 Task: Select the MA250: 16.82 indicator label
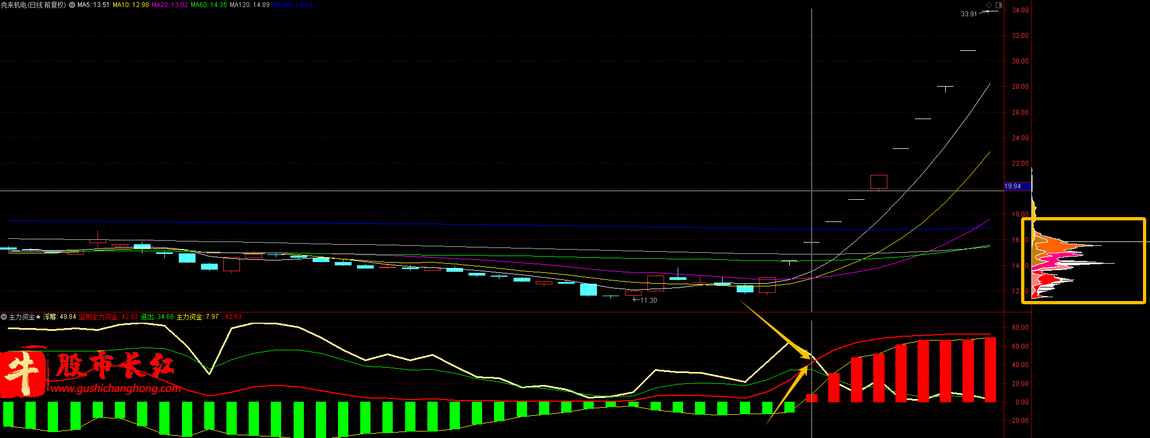tap(292, 5)
